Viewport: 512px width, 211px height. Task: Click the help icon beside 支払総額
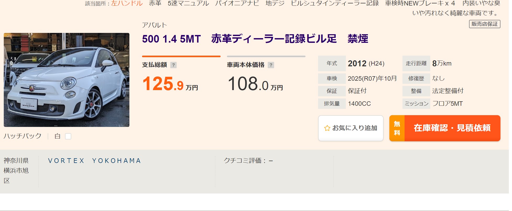173,65
